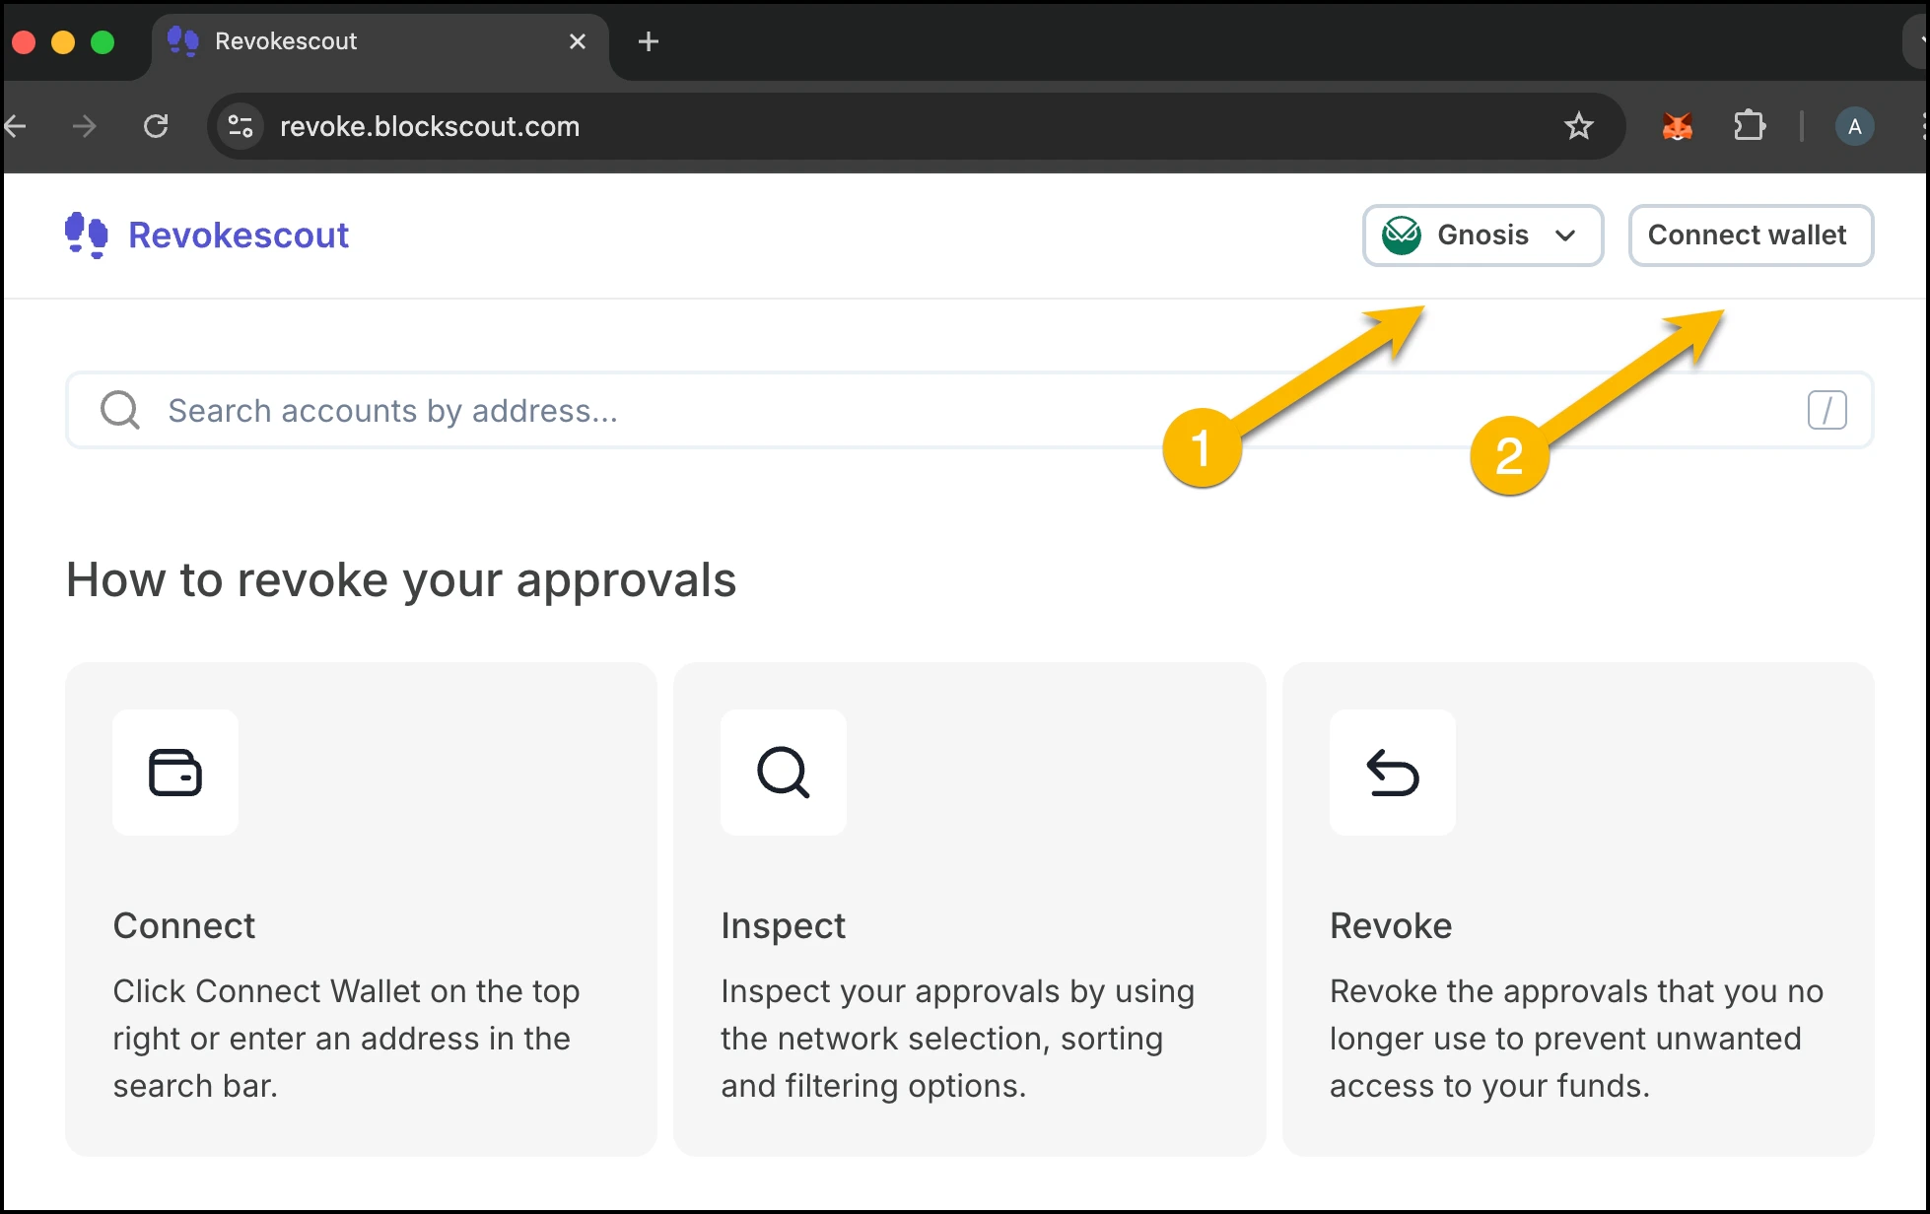Click the site information icon in address bar

pos(241,126)
